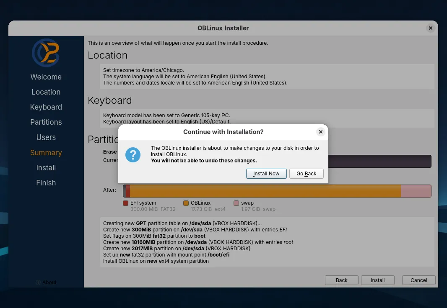This screenshot has width=447, height=308.
Task: Click the 'Create new 2017MiB partition' line
Action: click(x=177, y=248)
